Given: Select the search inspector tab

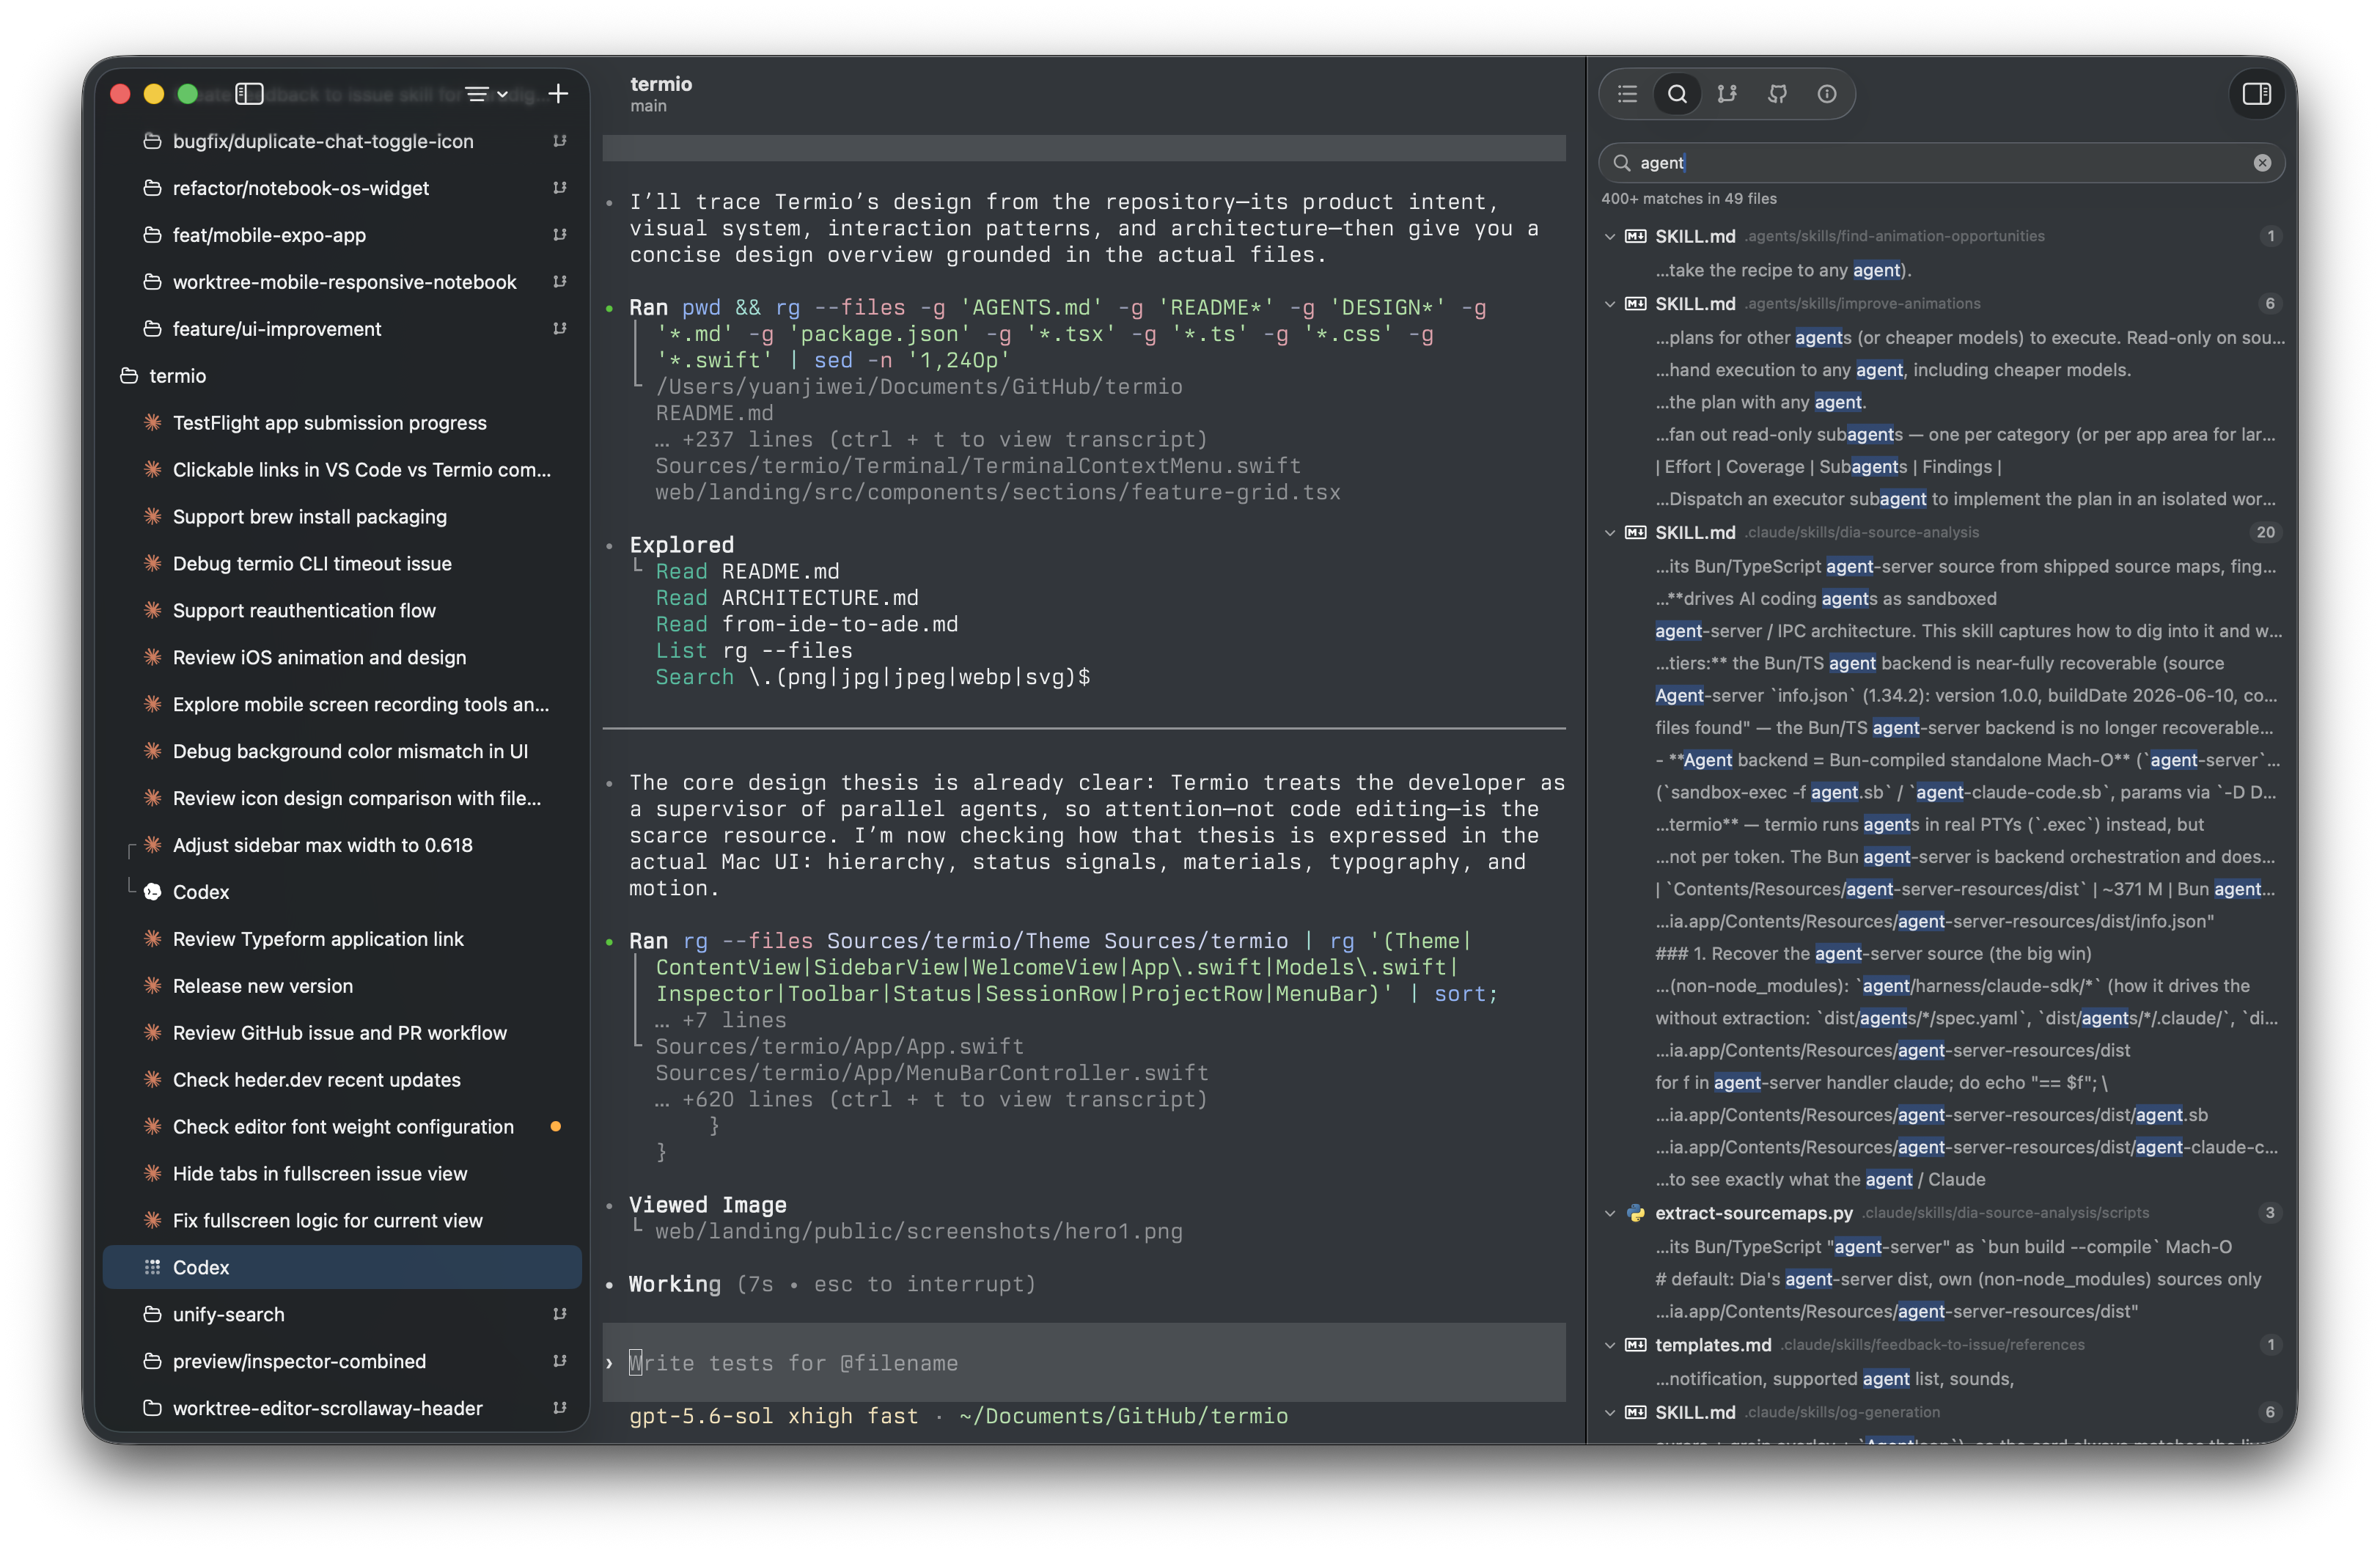Looking at the screenshot, I should click(x=1677, y=94).
